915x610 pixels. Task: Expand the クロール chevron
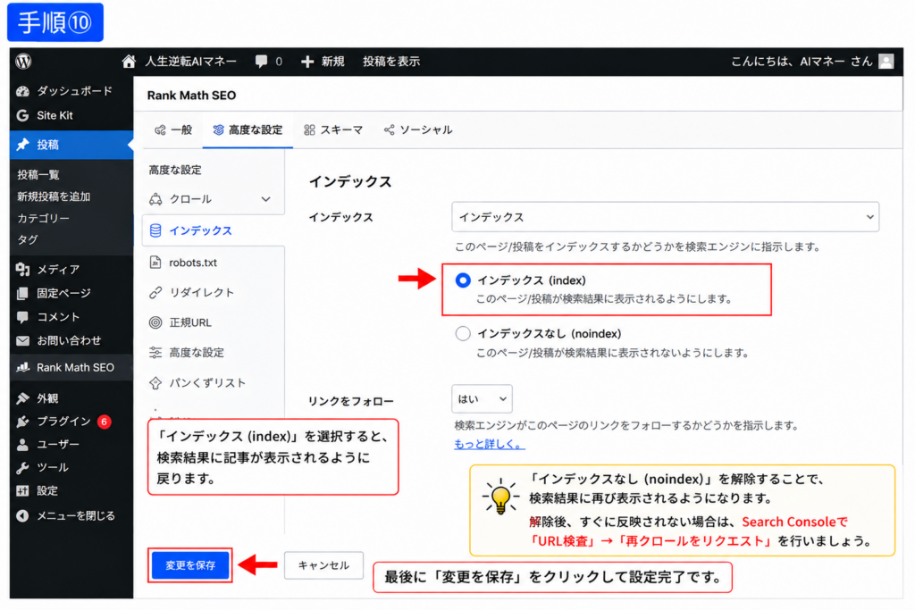[x=266, y=199]
